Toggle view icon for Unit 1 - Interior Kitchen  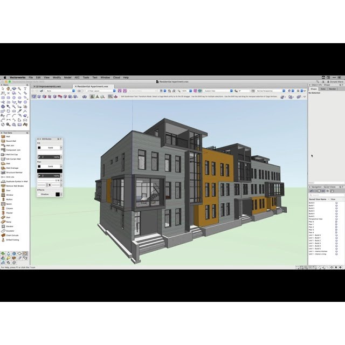pos(336,251)
